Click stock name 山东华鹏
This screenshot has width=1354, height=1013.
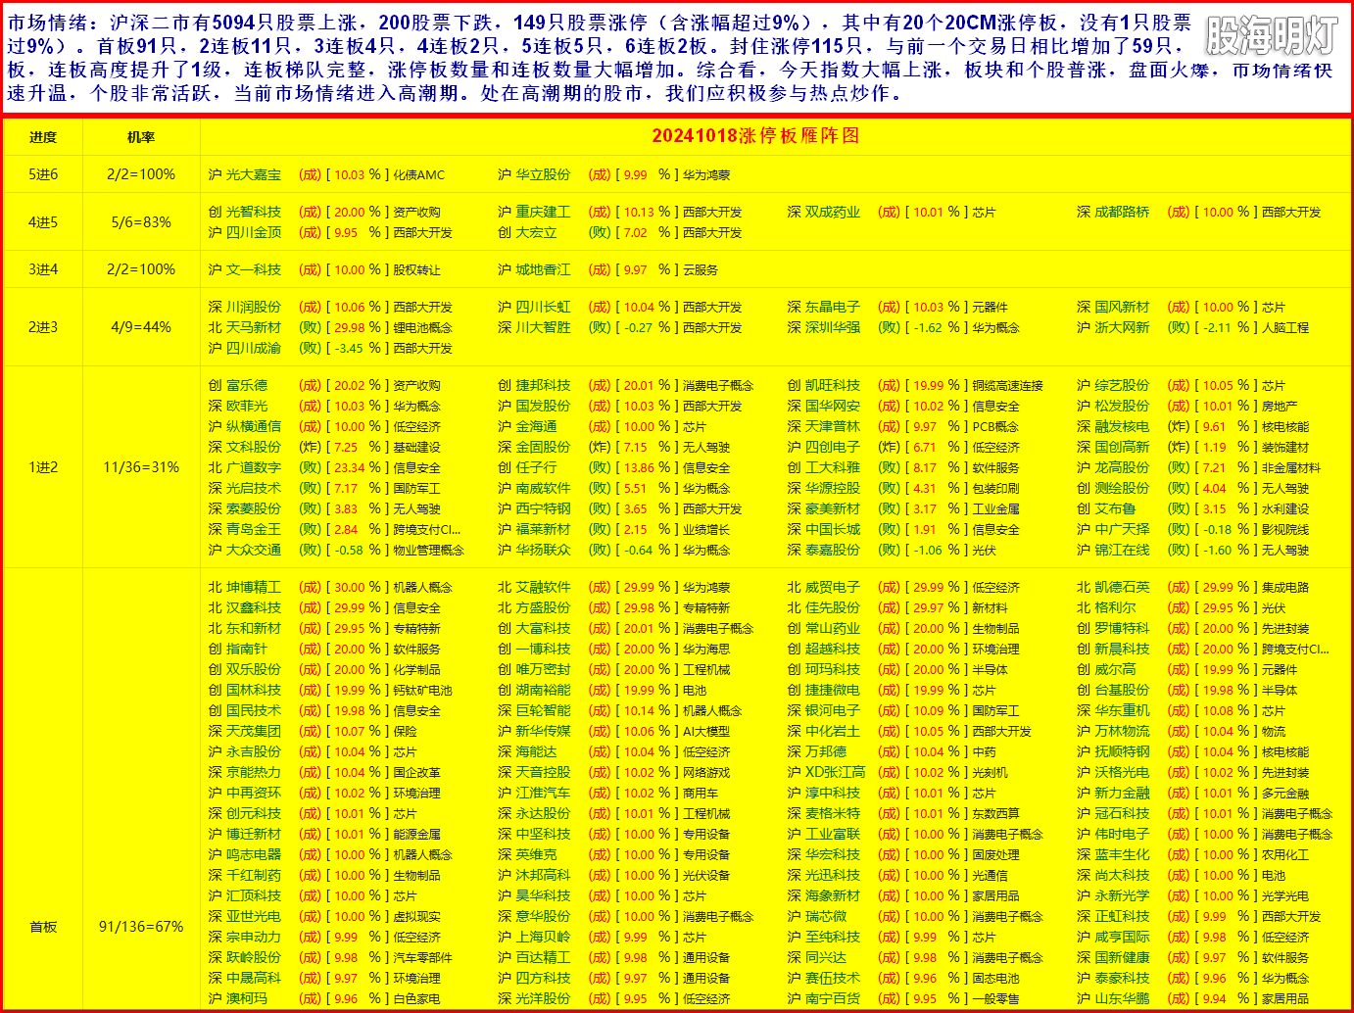(1122, 998)
